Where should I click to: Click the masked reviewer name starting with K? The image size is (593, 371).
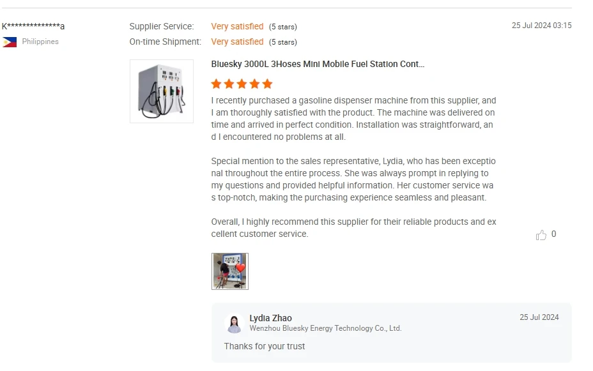tap(33, 26)
